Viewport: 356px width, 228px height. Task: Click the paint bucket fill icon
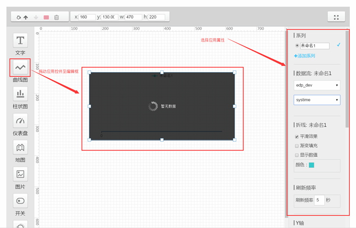pyautogui.click(x=18, y=17)
